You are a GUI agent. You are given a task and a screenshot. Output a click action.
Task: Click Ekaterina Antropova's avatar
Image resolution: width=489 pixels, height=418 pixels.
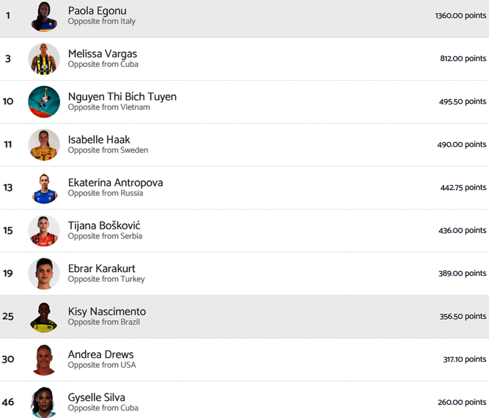click(44, 187)
